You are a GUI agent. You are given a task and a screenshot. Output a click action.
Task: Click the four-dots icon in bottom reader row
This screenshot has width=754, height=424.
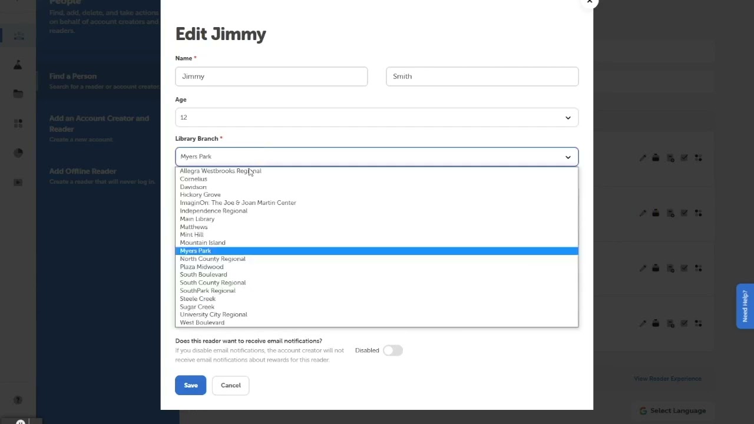tap(699, 323)
